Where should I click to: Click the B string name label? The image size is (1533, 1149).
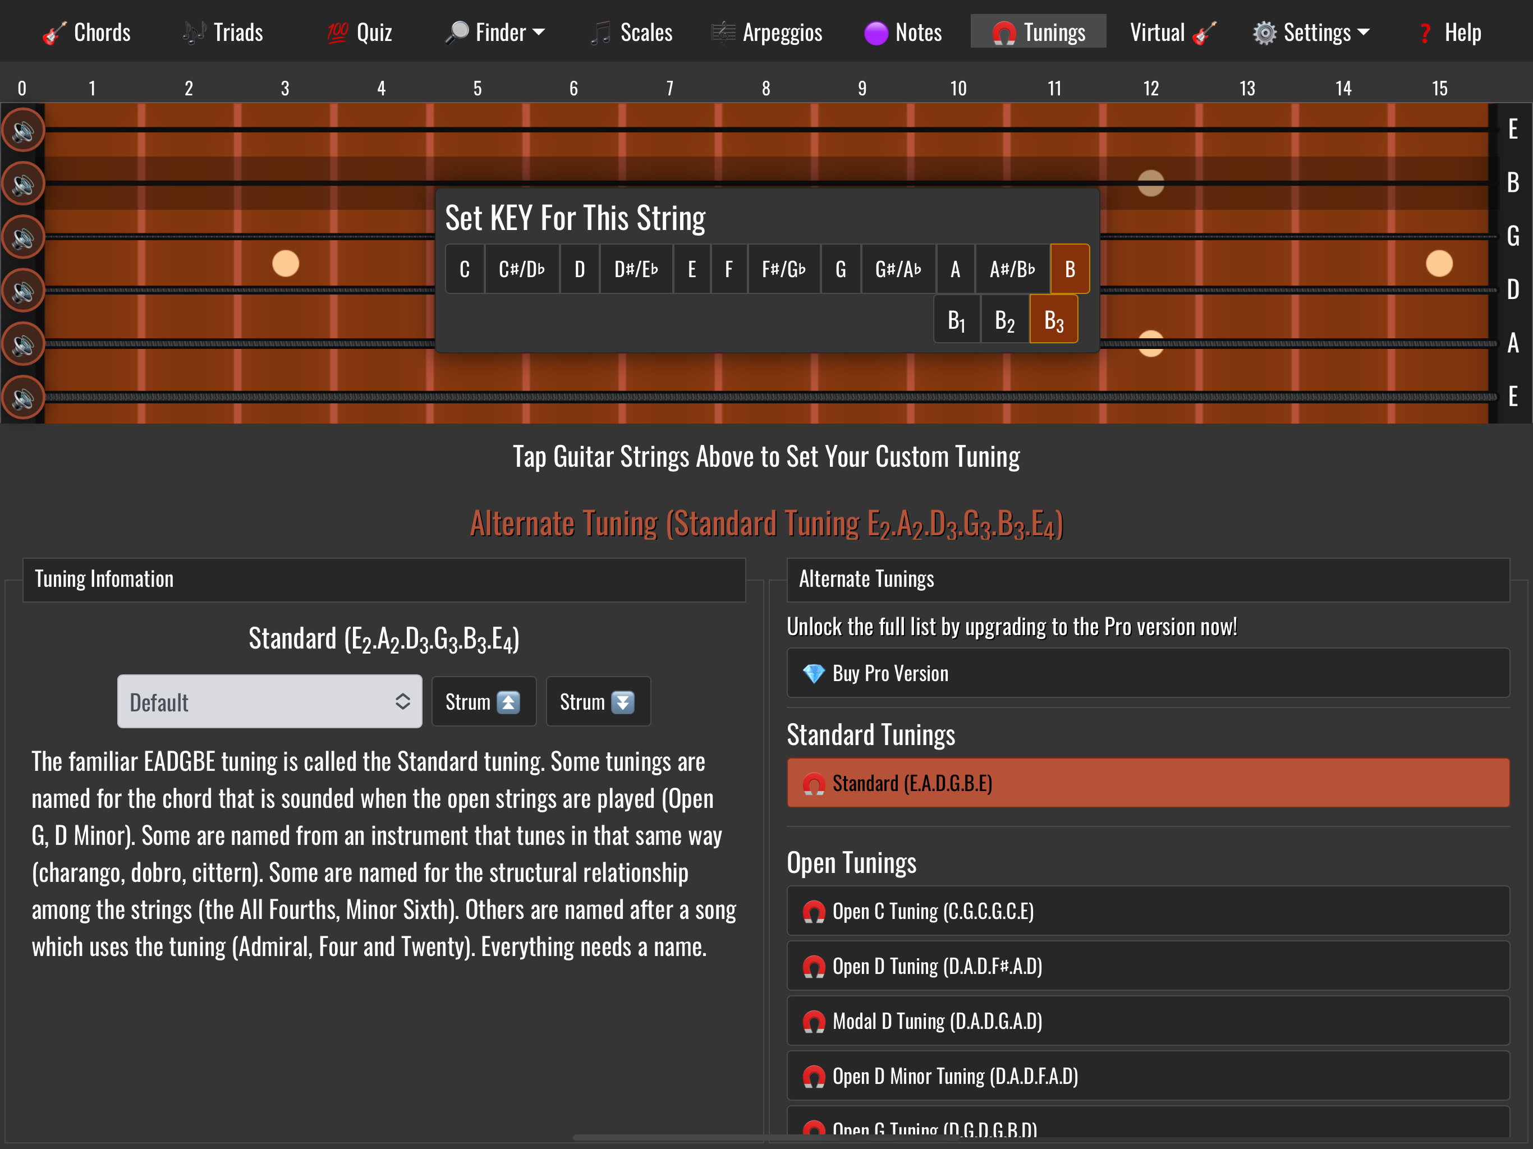pos(1513,182)
